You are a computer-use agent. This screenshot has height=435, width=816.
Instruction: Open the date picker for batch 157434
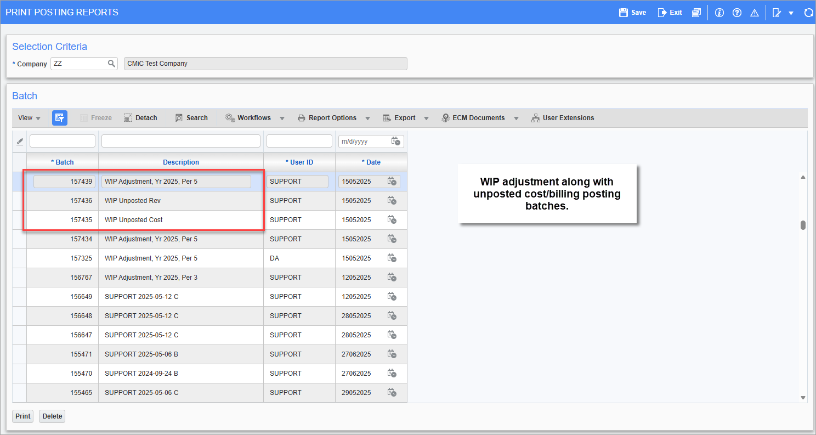(x=392, y=239)
